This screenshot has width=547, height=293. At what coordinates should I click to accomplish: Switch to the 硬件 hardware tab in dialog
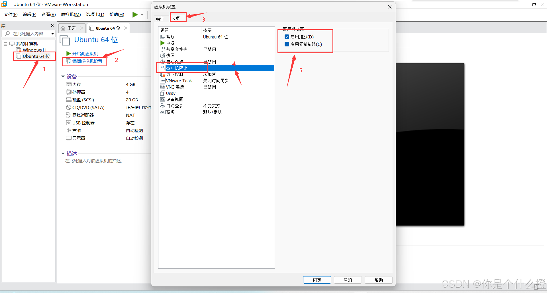click(x=160, y=19)
